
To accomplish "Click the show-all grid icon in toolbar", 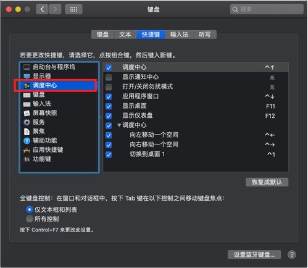I will (73, 9).
